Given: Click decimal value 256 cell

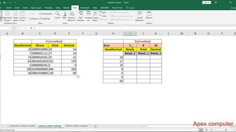Looking at the screenshot, I should [x=69, y=69].
